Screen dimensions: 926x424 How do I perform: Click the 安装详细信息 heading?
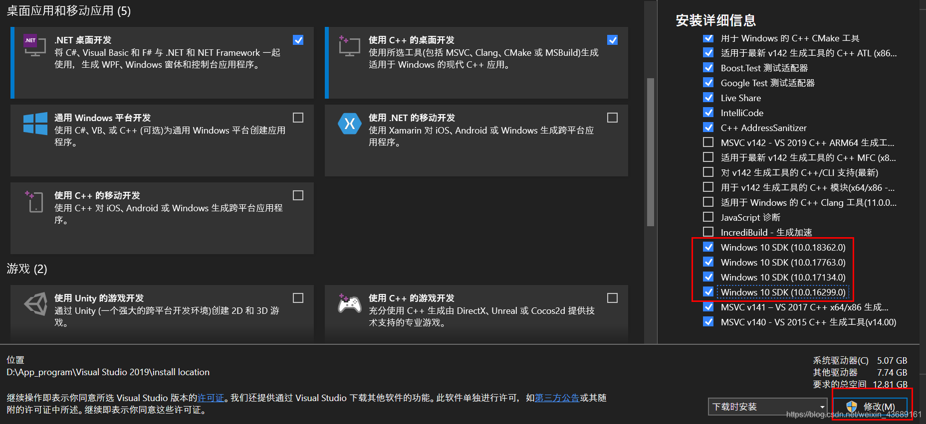715,20
